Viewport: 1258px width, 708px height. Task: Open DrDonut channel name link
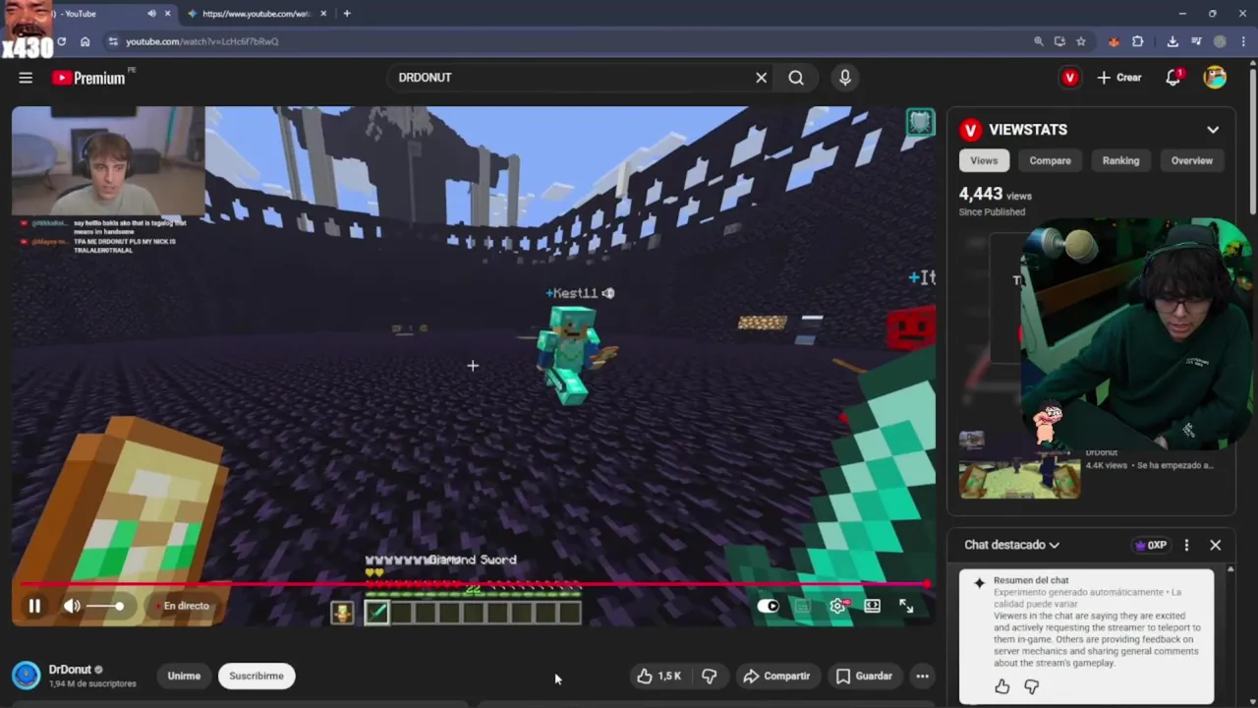pyautogui.click(x=71, y=670)
